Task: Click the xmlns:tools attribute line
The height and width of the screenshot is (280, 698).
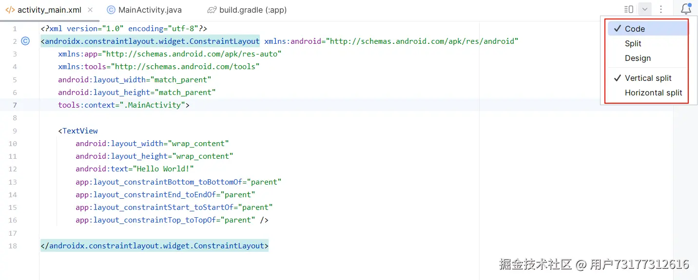Action: tap(159, 67)
